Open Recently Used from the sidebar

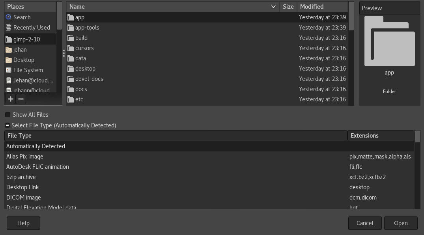coord(31,27)
